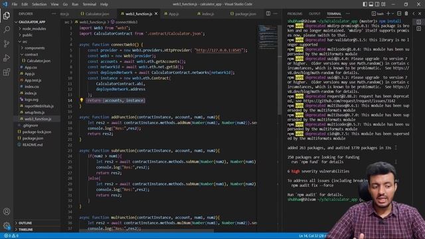Open the File menu

[15, 4]
